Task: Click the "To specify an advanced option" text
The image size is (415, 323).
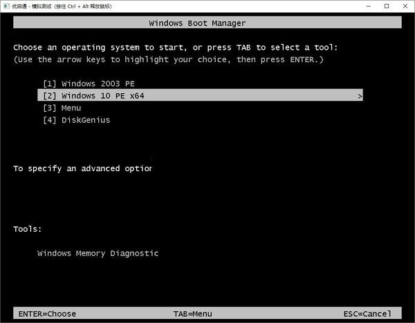Action: click(82, 168)
